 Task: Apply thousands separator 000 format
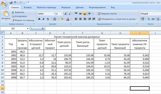coord(153,19)
